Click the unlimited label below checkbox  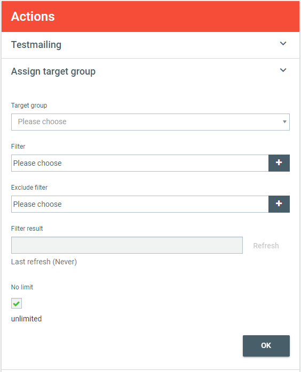(26, 319)
